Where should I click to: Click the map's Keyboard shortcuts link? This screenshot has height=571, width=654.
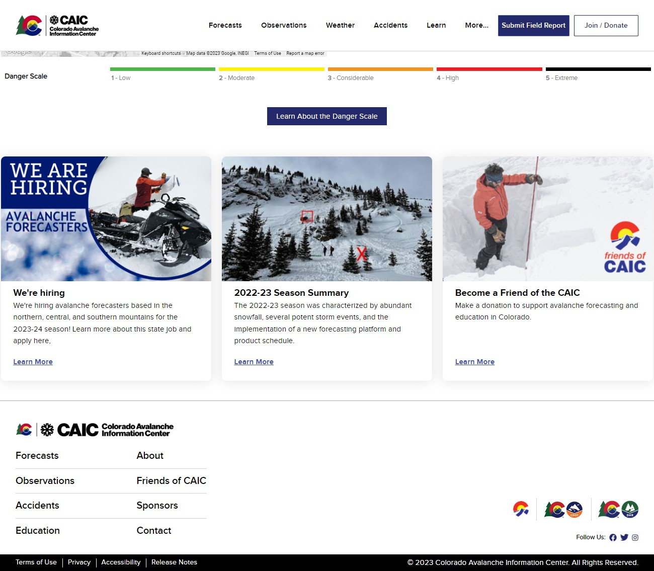tap(161, 53)
